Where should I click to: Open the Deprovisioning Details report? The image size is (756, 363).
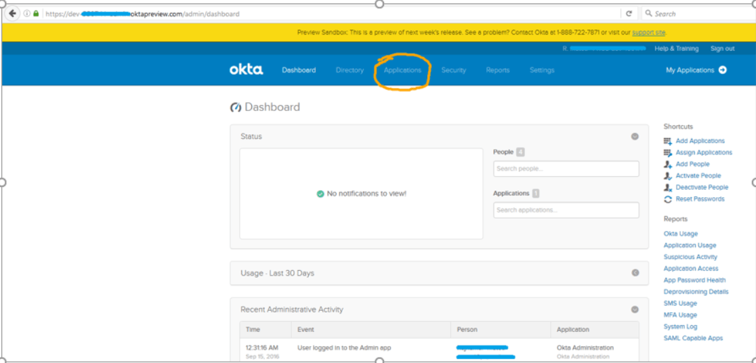(x=696, y=292)
